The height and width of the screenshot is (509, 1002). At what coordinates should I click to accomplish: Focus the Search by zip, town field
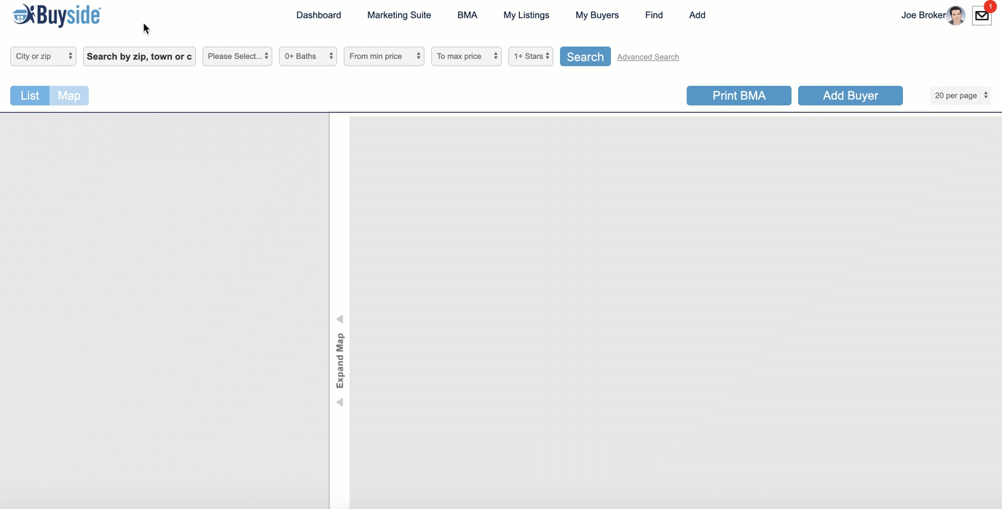click(139, 57)
